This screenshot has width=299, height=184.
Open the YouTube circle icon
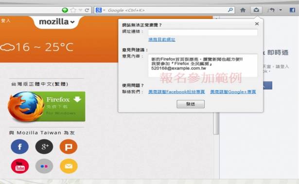pyautogui.click(x=20, y=166)
